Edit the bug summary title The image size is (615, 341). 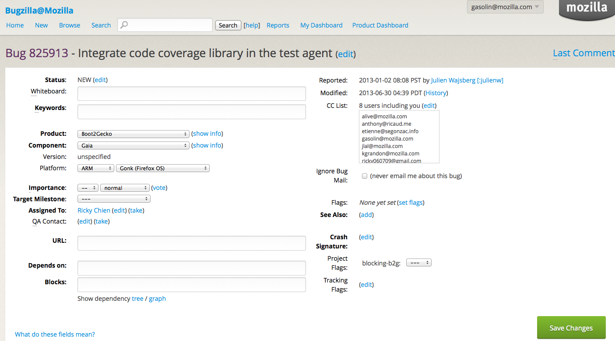pyautogui.click(x=345, y=54)
